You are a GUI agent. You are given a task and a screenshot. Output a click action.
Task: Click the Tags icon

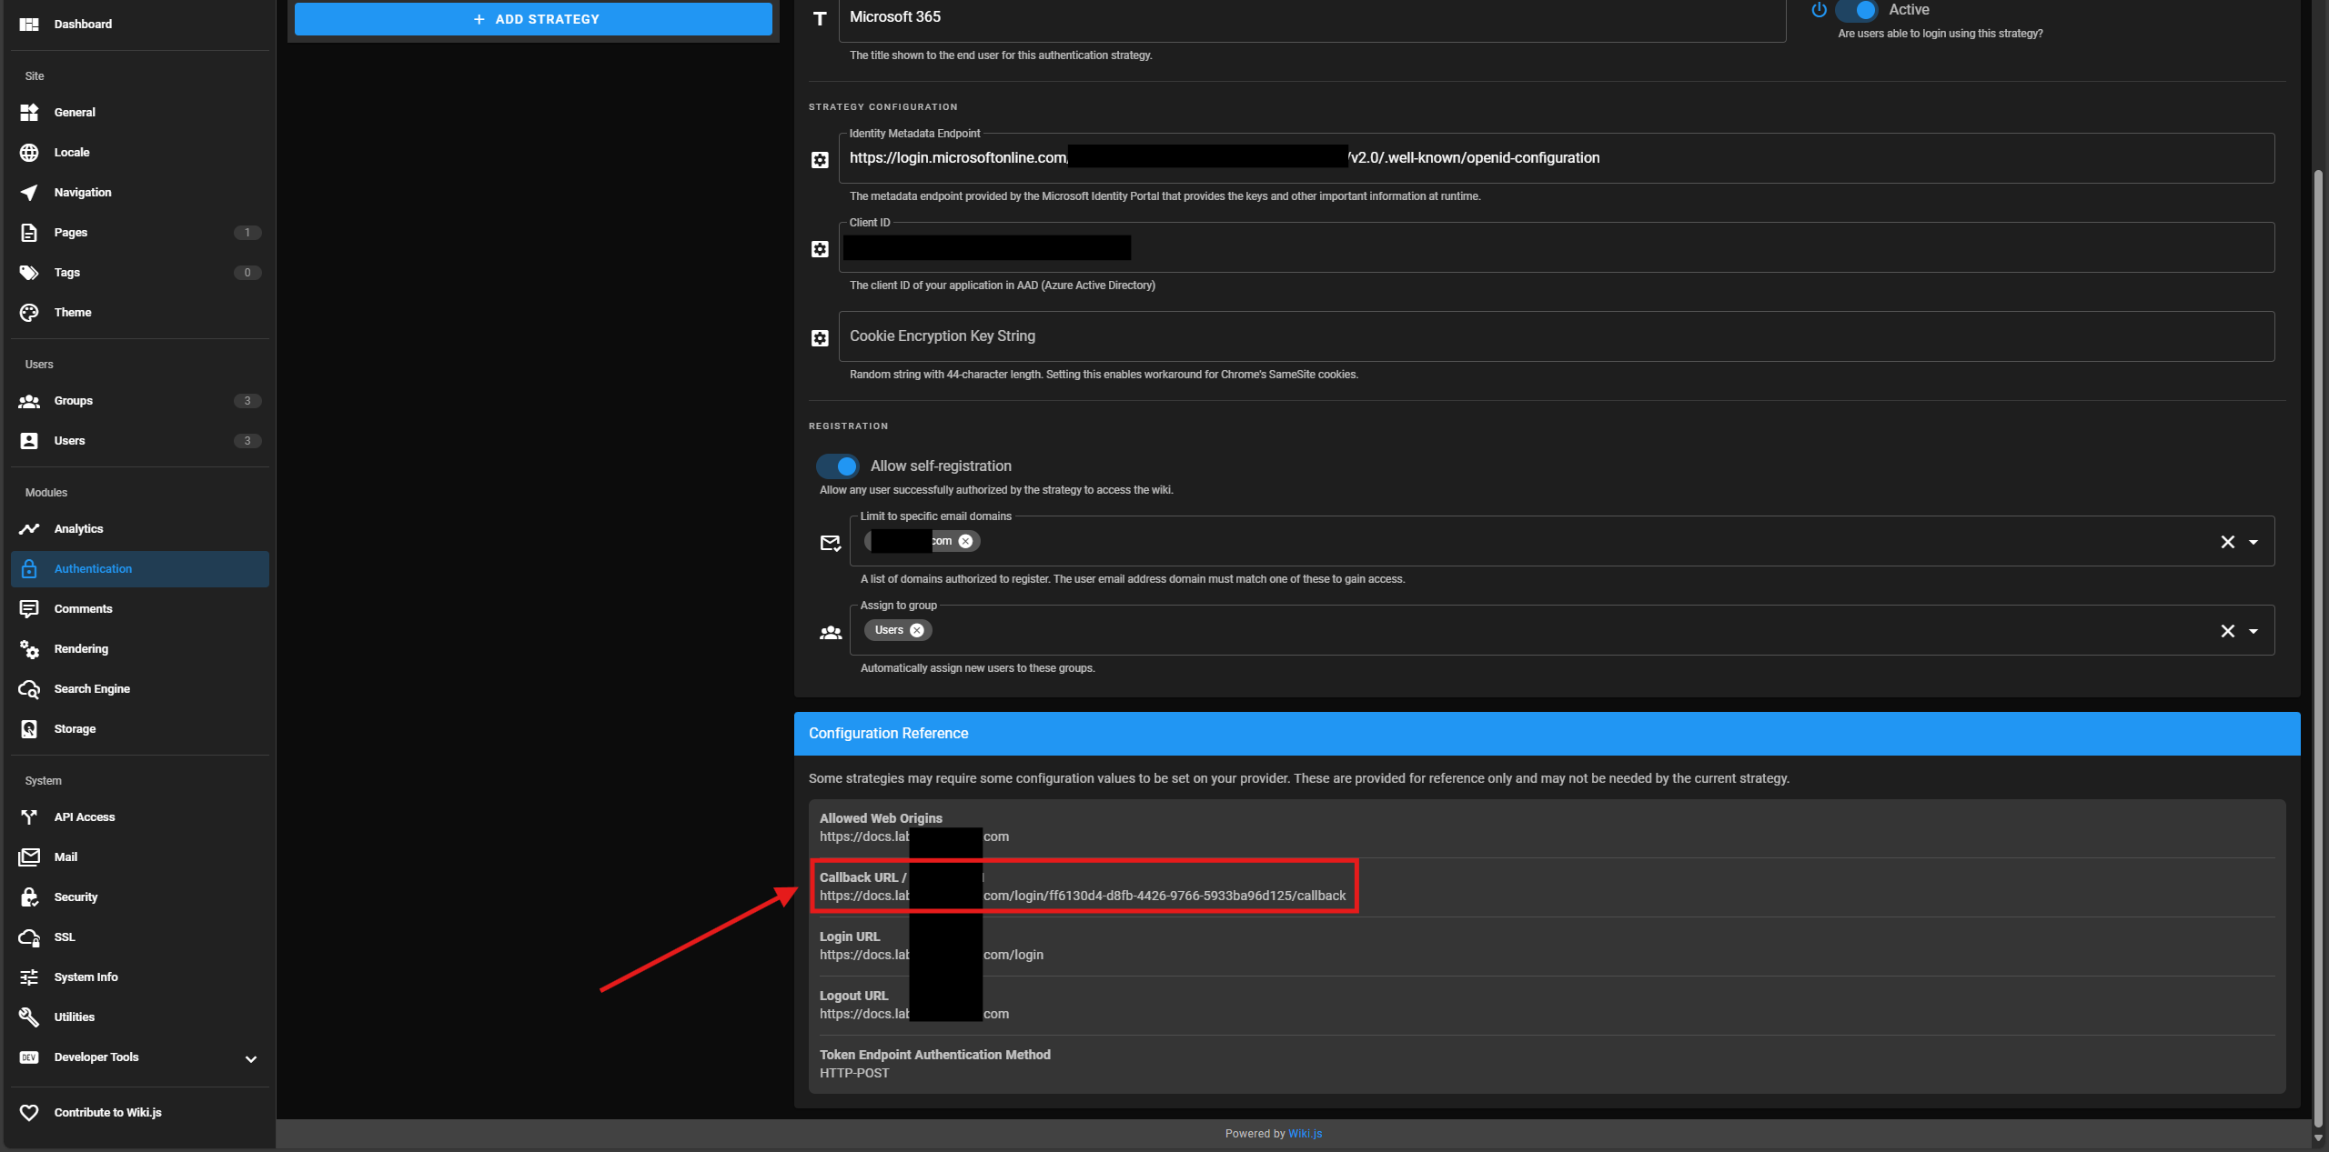click(x=29, y=273)
